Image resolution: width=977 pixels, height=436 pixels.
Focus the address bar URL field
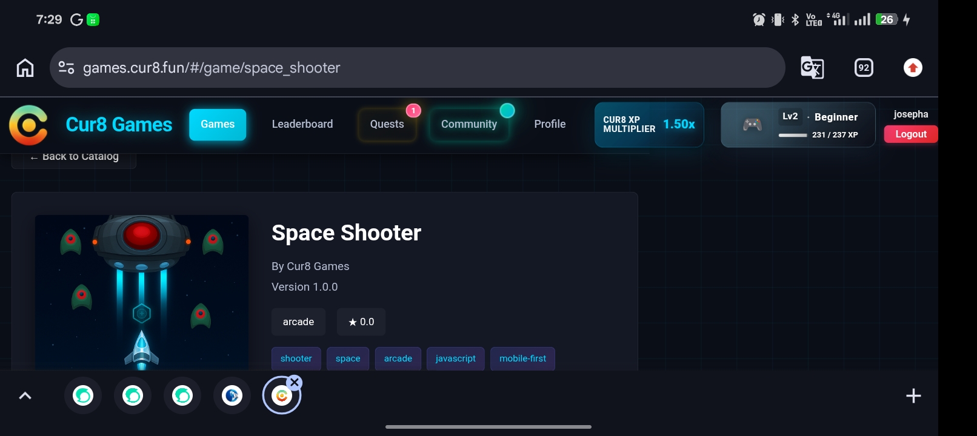click(x=418, y=68)
